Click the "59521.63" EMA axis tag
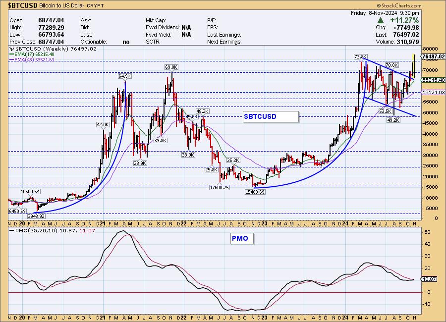Viewport: 446px width, 322px height. pos(433,93)
